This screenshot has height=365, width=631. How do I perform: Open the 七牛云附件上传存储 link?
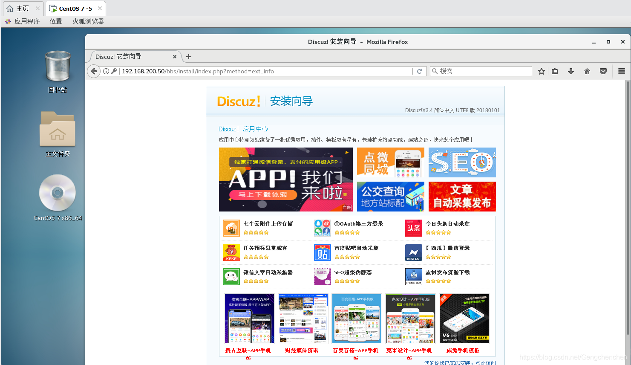tap(268, 224)
